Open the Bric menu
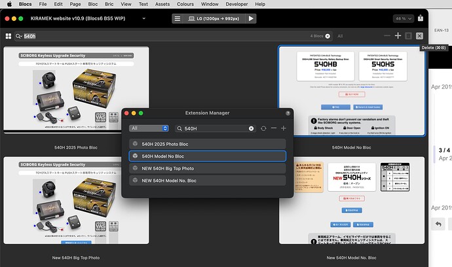 (109, 4)
